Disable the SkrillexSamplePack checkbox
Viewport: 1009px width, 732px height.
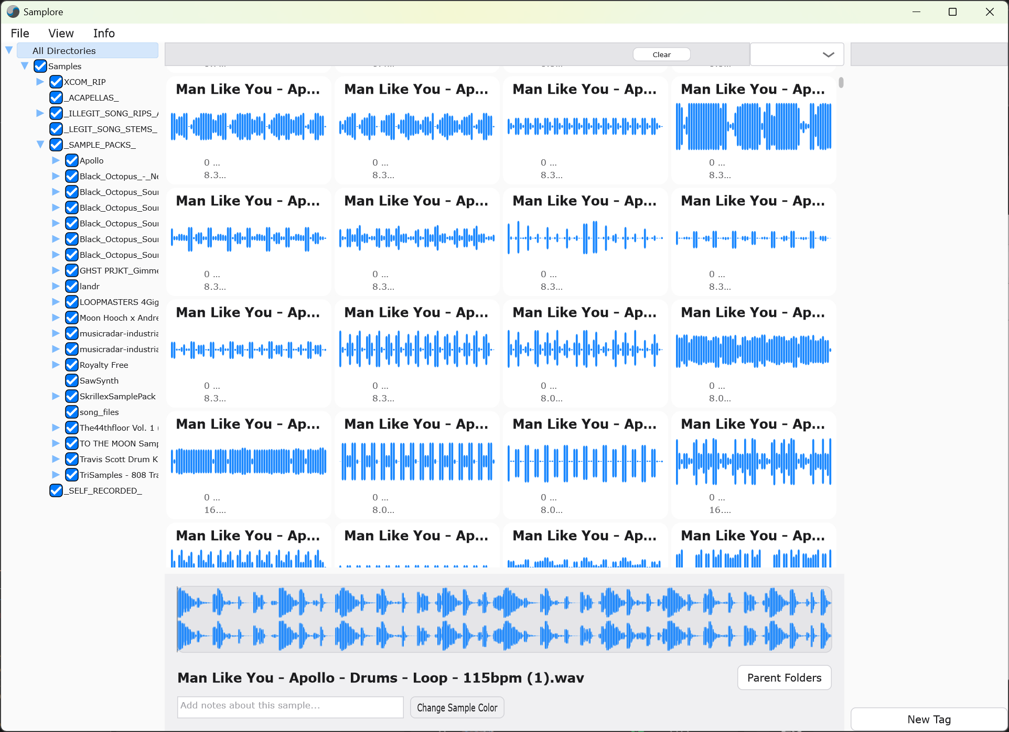(x=72, y=396)
